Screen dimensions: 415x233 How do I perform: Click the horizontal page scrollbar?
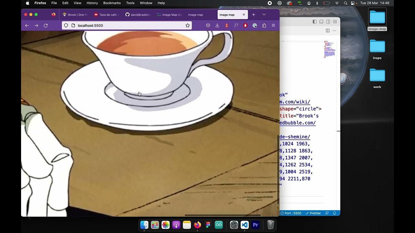223,215
